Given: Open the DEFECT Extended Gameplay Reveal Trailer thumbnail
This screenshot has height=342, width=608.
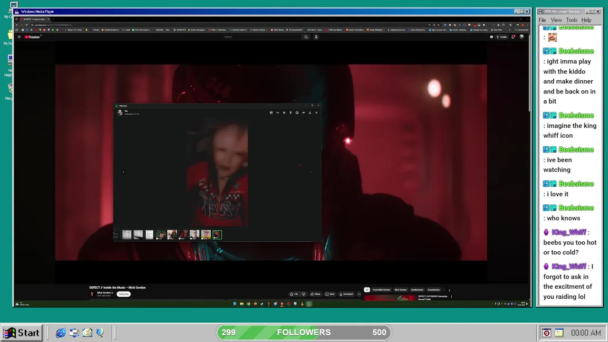Looking at the screenshot, I should tap(389, 298).
